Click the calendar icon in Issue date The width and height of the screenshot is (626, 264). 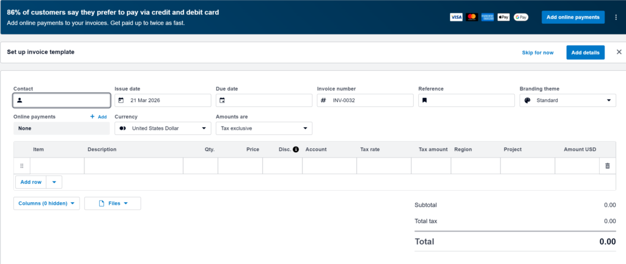(x=121, y=100)
